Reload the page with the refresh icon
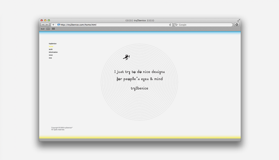 click(x=170, y=25)
